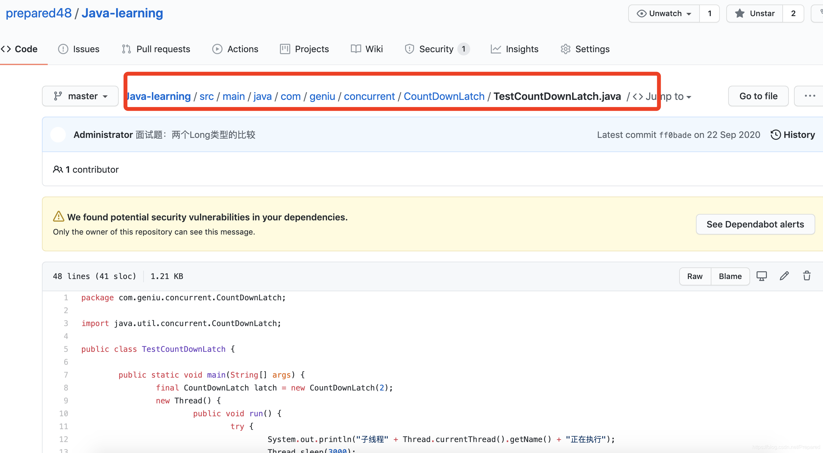823x453 pixels.
Task: Click the '1.21 KB' file size text
Action: click(167, 276)
